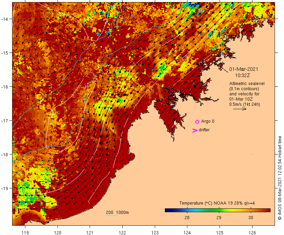Viewport: 284px width, 235px height.
Task: Click the longitude label 124
Action: tap(187, 233)
